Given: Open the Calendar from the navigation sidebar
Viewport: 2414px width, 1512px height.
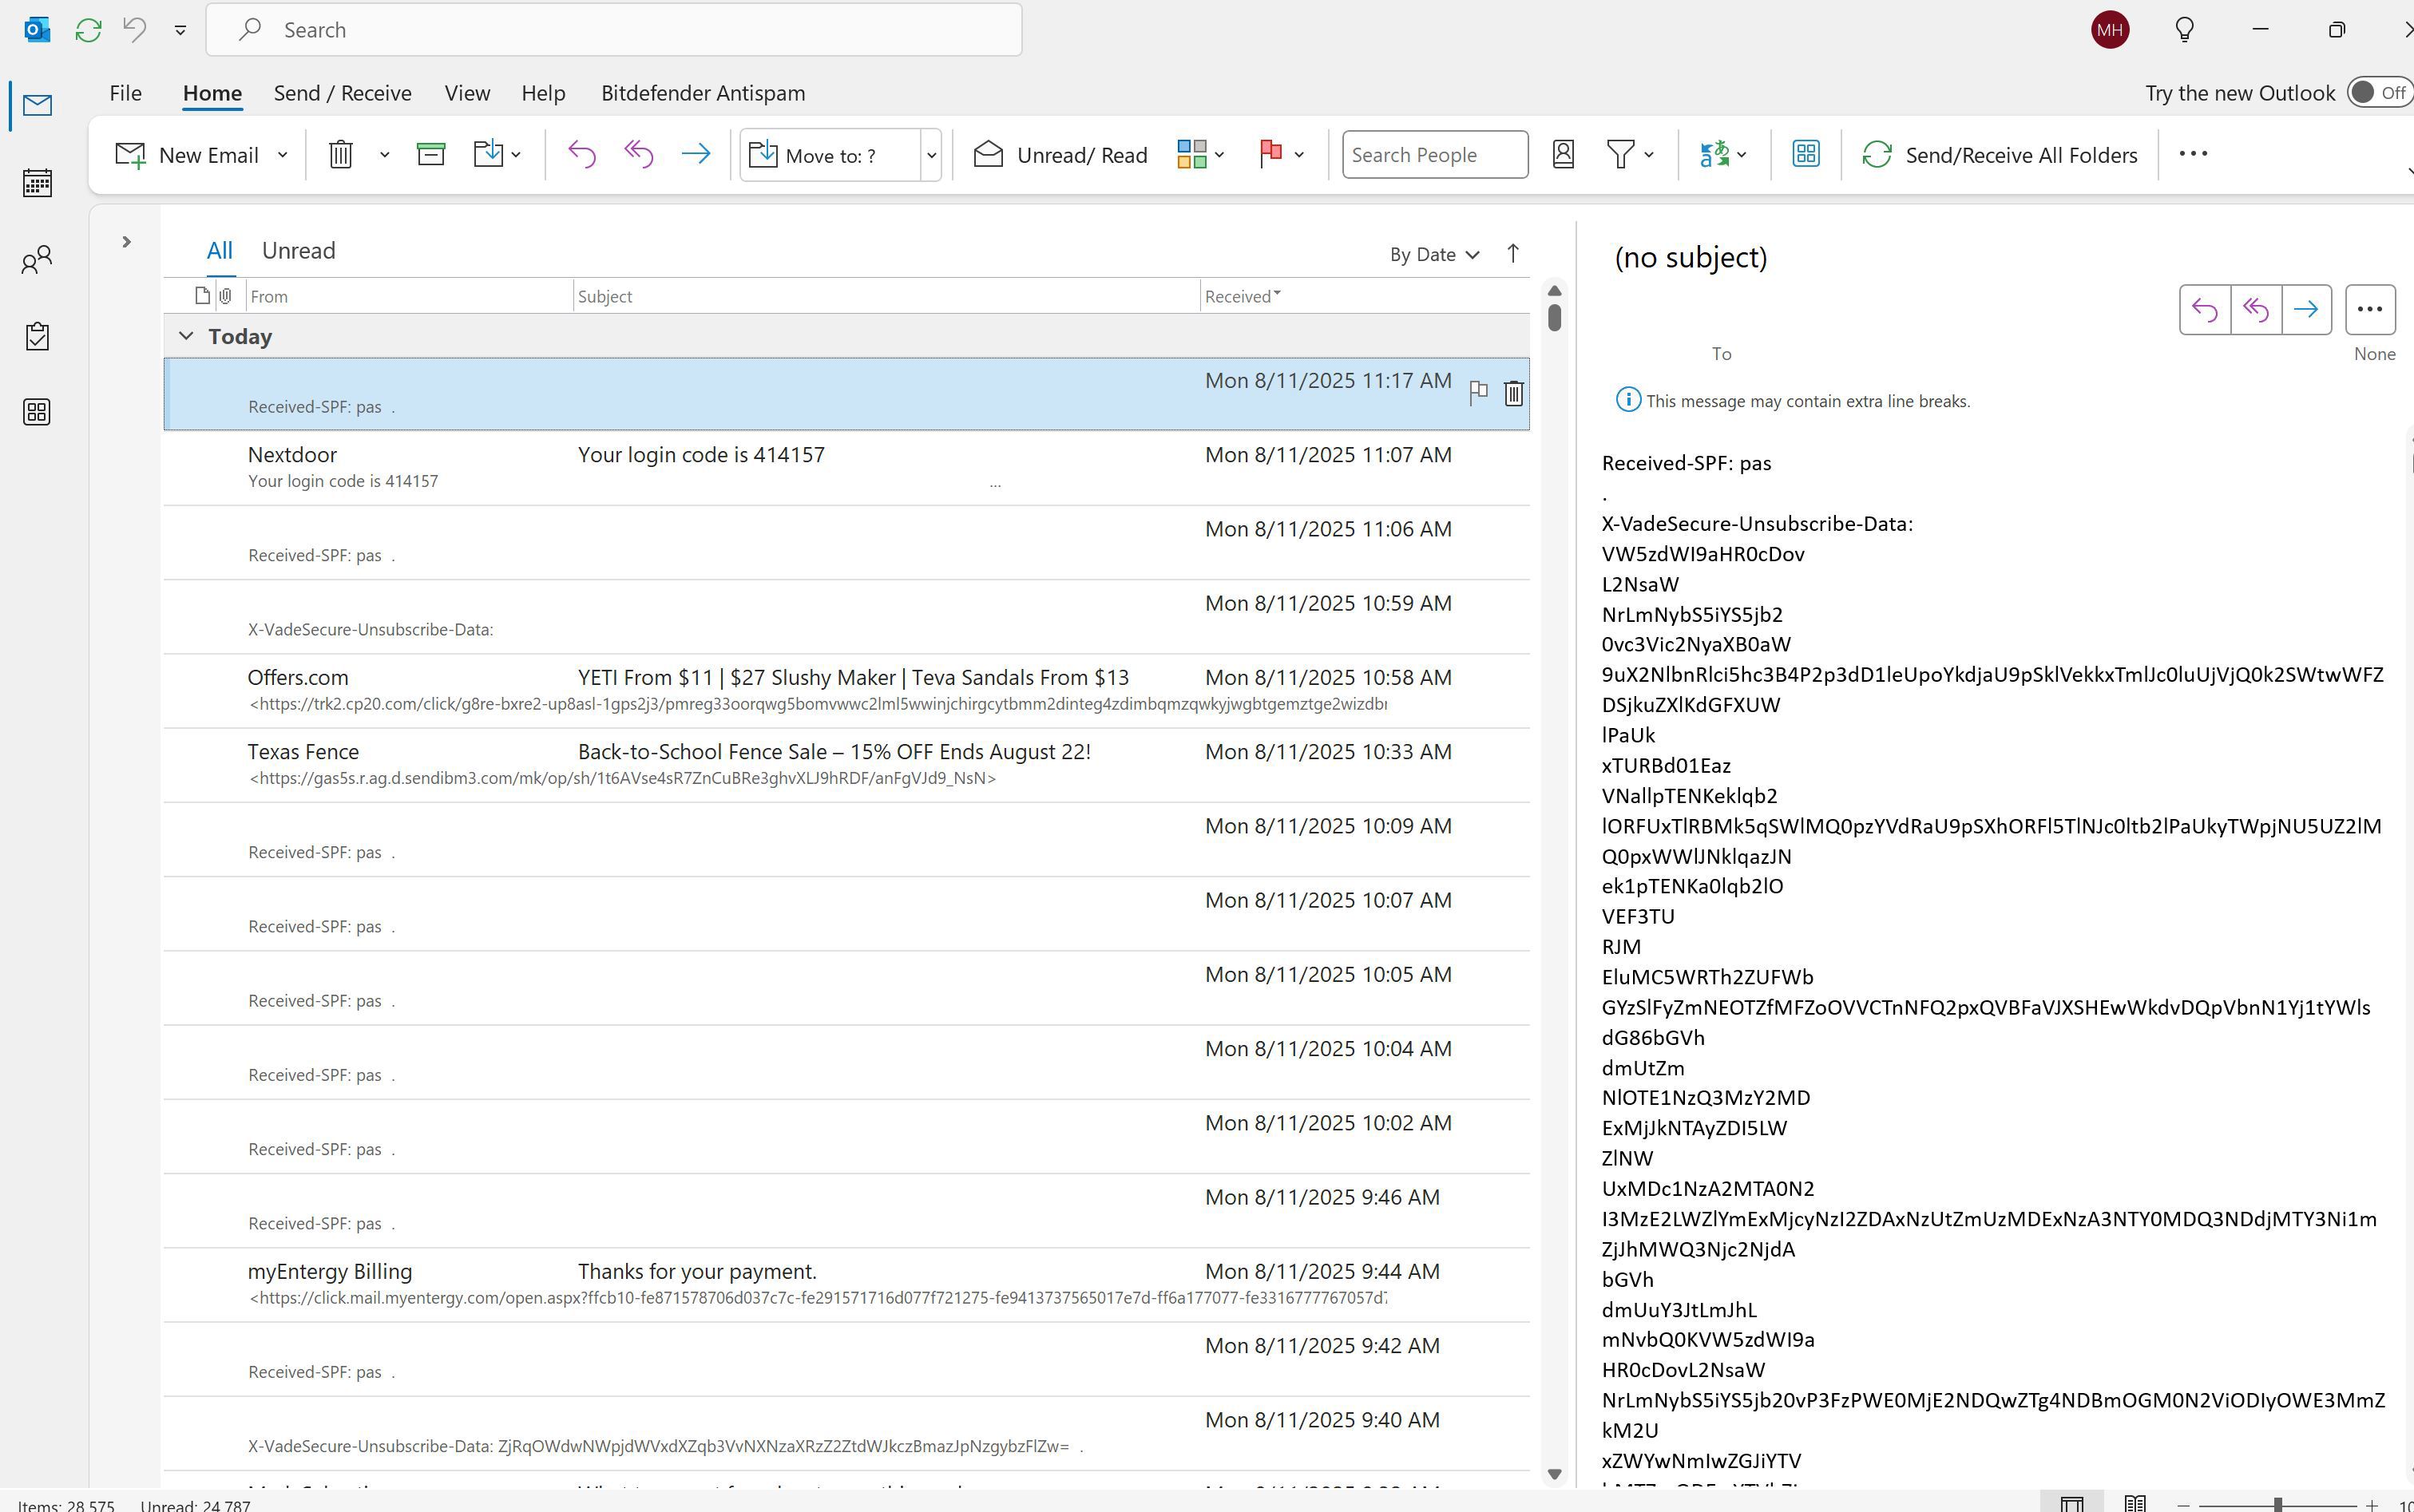Looking at the screenshot, I should 36,182.
